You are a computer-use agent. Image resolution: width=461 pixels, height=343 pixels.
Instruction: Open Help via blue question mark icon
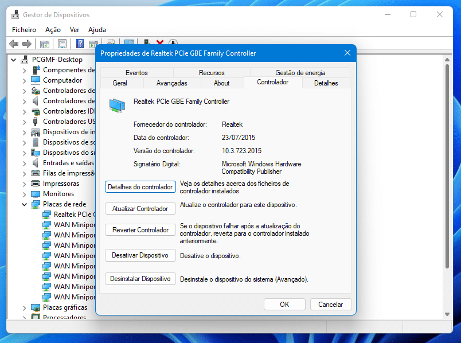(x=80, y=44)
